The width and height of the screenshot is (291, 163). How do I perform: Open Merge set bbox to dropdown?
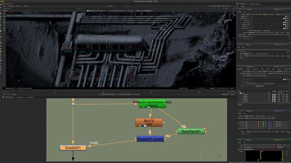249,118
